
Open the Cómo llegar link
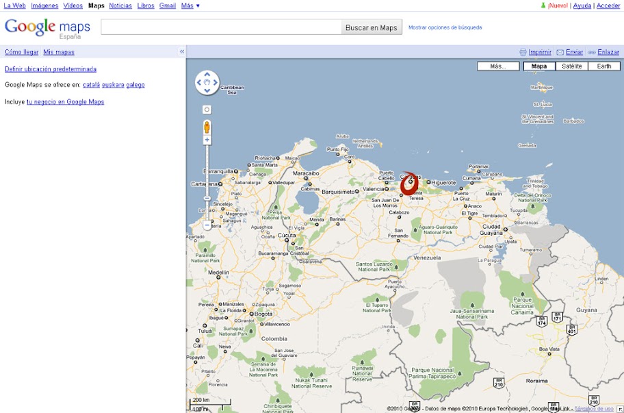[21, 52]
